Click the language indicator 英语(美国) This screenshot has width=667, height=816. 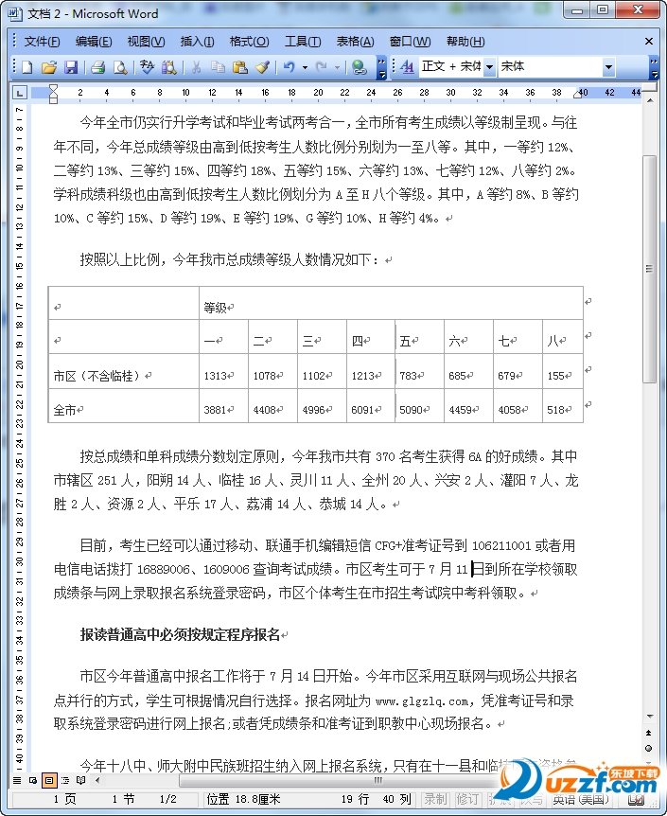click(x=581, y=799)
